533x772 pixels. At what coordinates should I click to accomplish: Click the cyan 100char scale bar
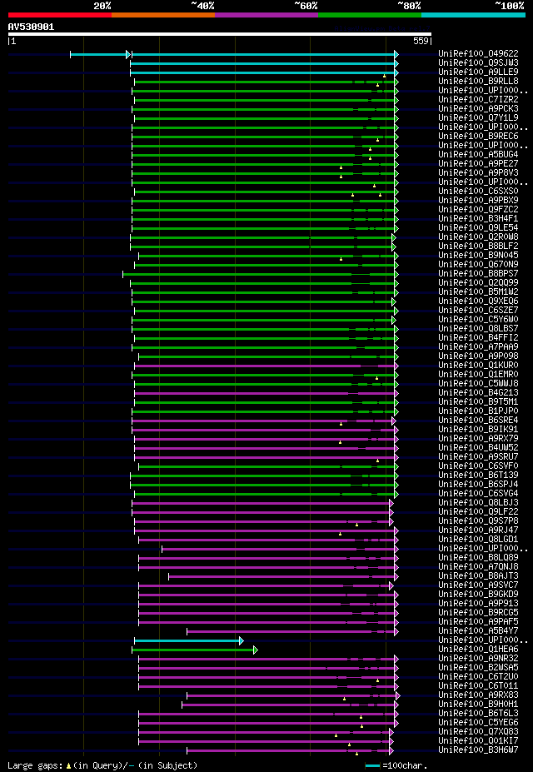[372, 766]
